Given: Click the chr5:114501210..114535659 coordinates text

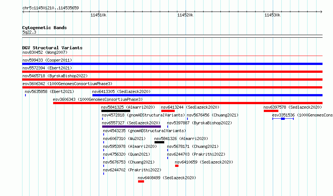Looking at the screenshot, I should 51,8.
